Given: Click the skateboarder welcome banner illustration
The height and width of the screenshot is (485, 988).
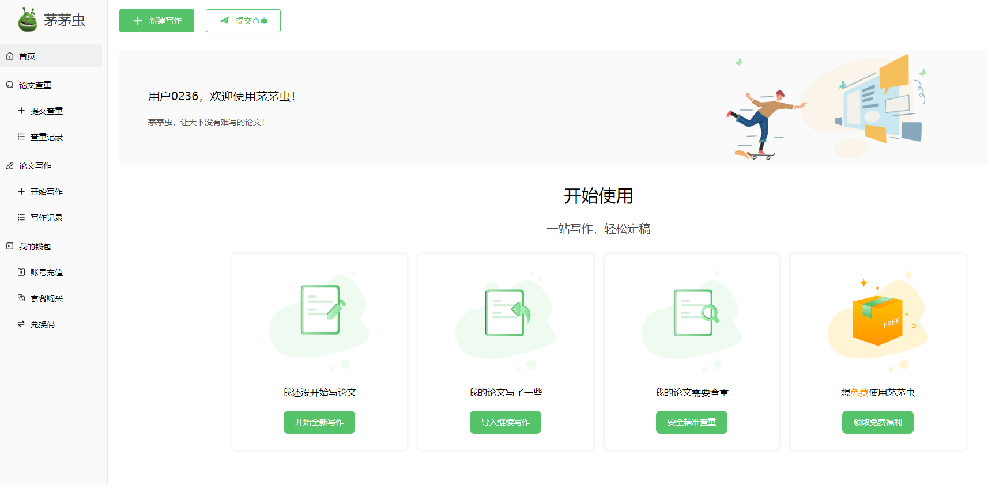Looking at the screenshot, I should [825, 108].
